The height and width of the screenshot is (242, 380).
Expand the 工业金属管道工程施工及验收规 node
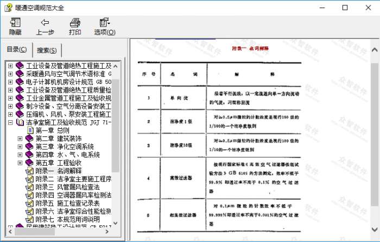click(10, 98)
